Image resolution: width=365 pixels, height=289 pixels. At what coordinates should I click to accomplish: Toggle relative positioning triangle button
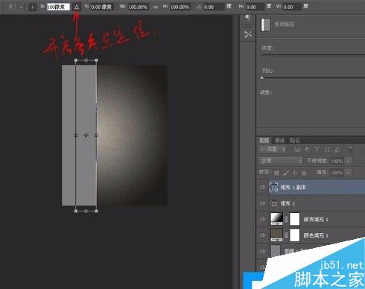click(77, 7)
